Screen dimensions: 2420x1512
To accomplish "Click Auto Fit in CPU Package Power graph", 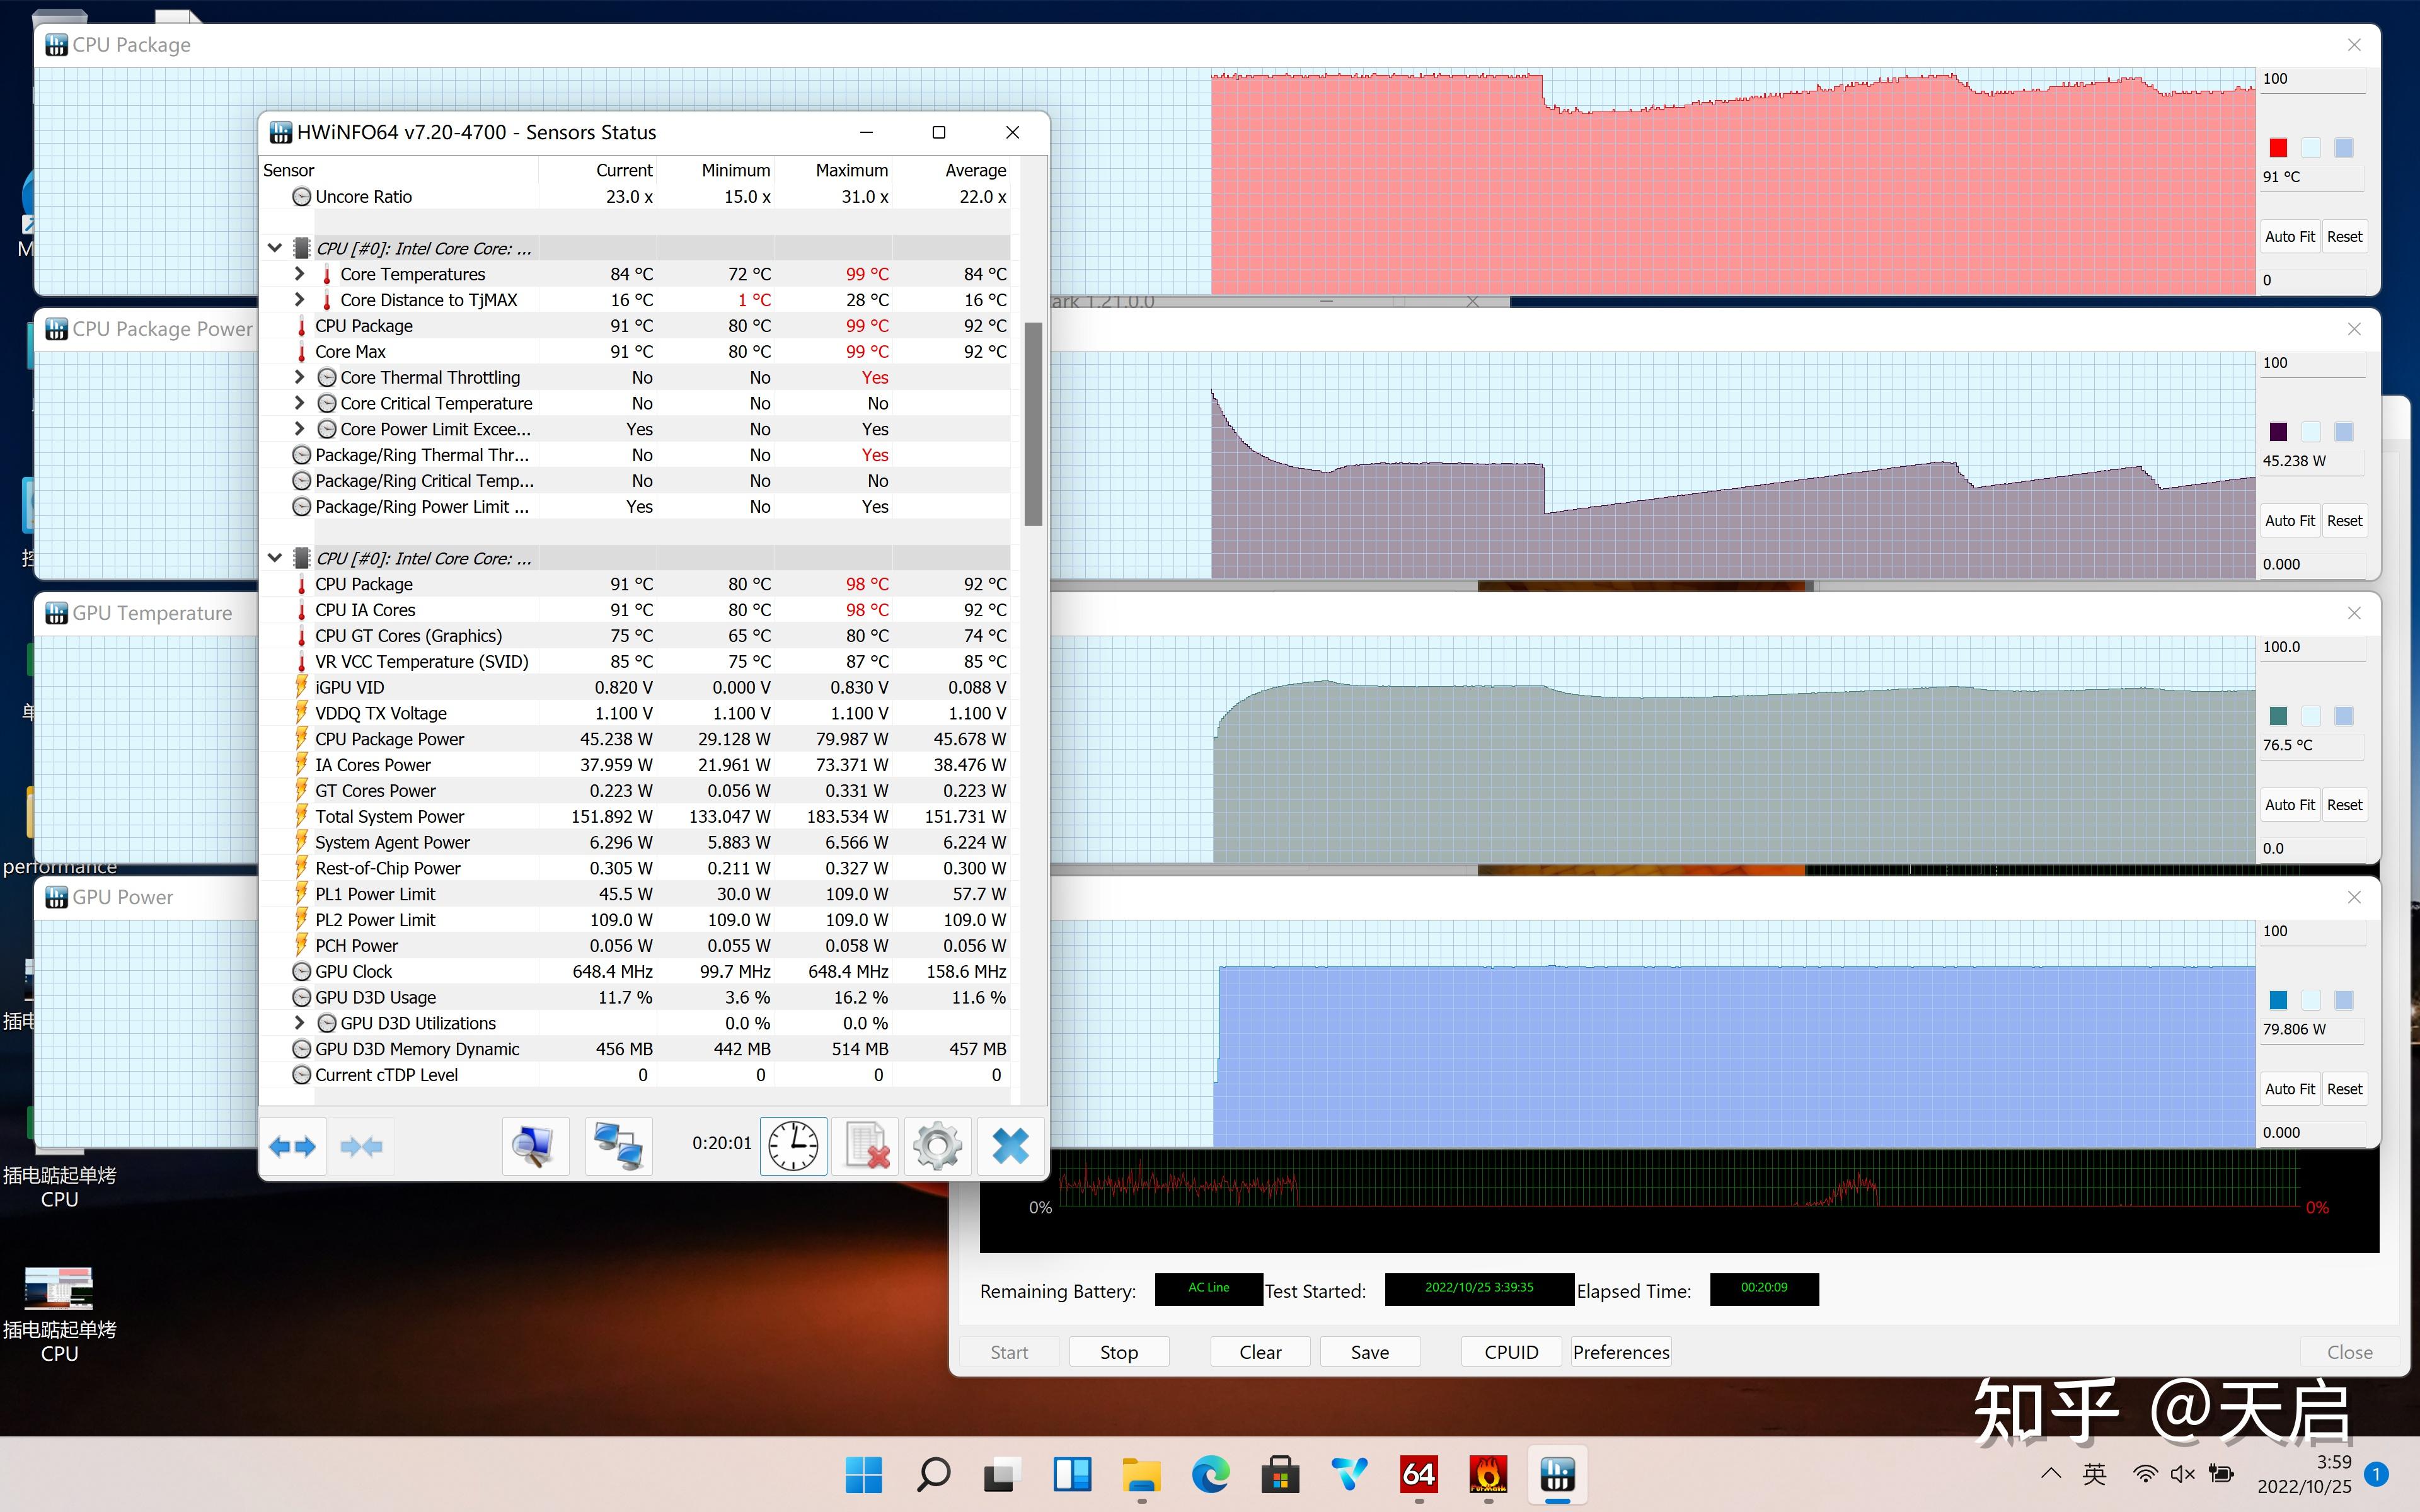I will coord(2290,521).
